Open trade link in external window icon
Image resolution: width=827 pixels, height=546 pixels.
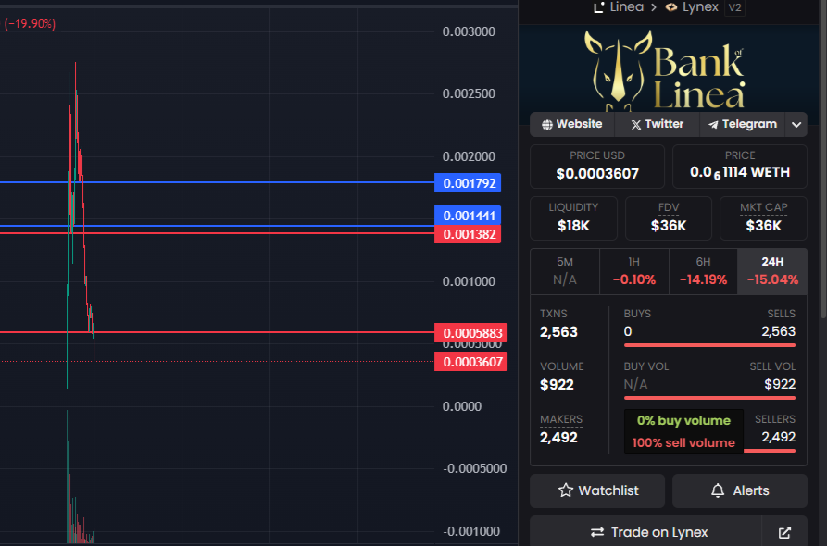pyautogui.click(x=784, y=532)
